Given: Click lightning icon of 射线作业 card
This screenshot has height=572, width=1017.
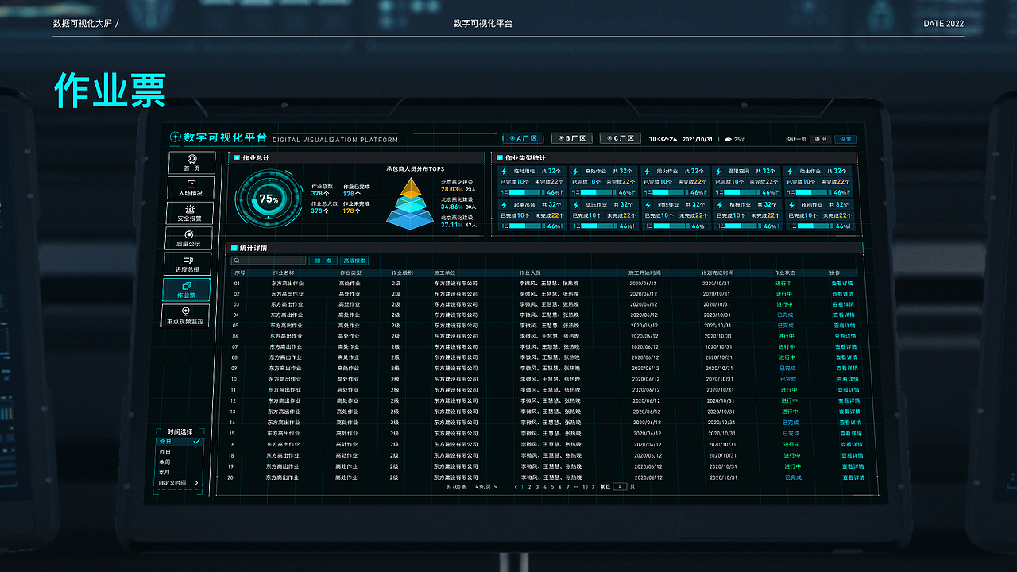Looking at the screenshot, I should coord(648,205).
